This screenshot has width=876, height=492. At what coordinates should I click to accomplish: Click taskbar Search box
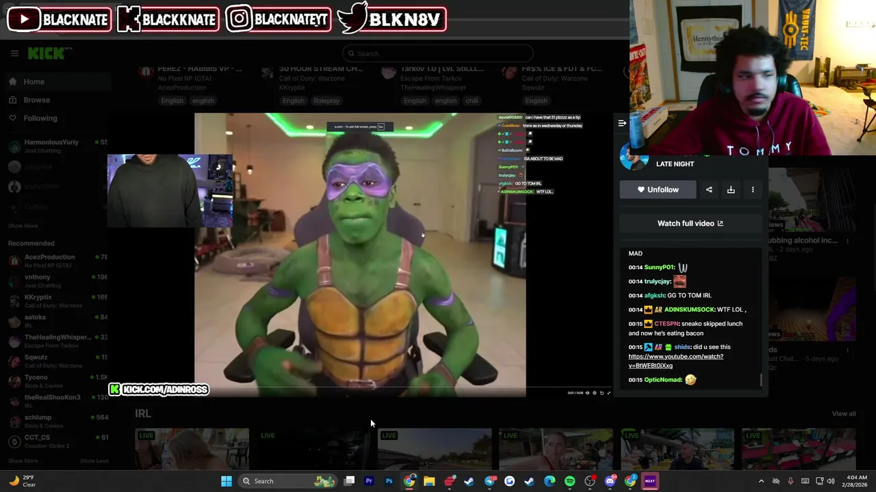pyautogui.click(x=287, y=481)
